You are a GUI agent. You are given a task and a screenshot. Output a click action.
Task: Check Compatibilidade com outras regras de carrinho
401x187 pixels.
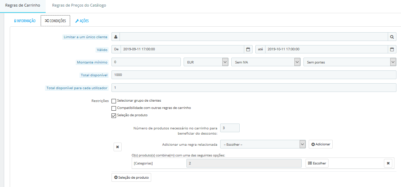tap(114, 108)
